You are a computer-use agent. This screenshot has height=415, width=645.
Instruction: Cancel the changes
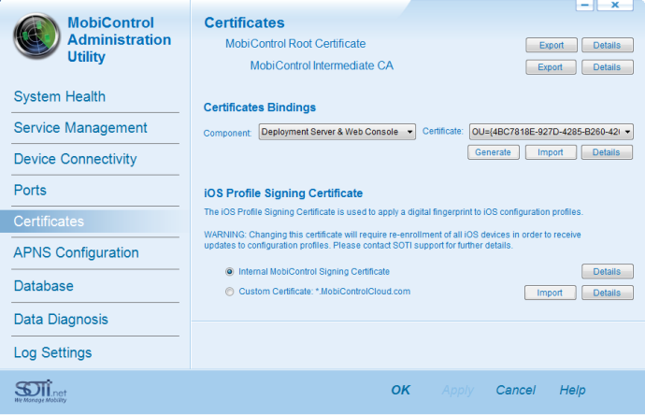coord(515,390)
